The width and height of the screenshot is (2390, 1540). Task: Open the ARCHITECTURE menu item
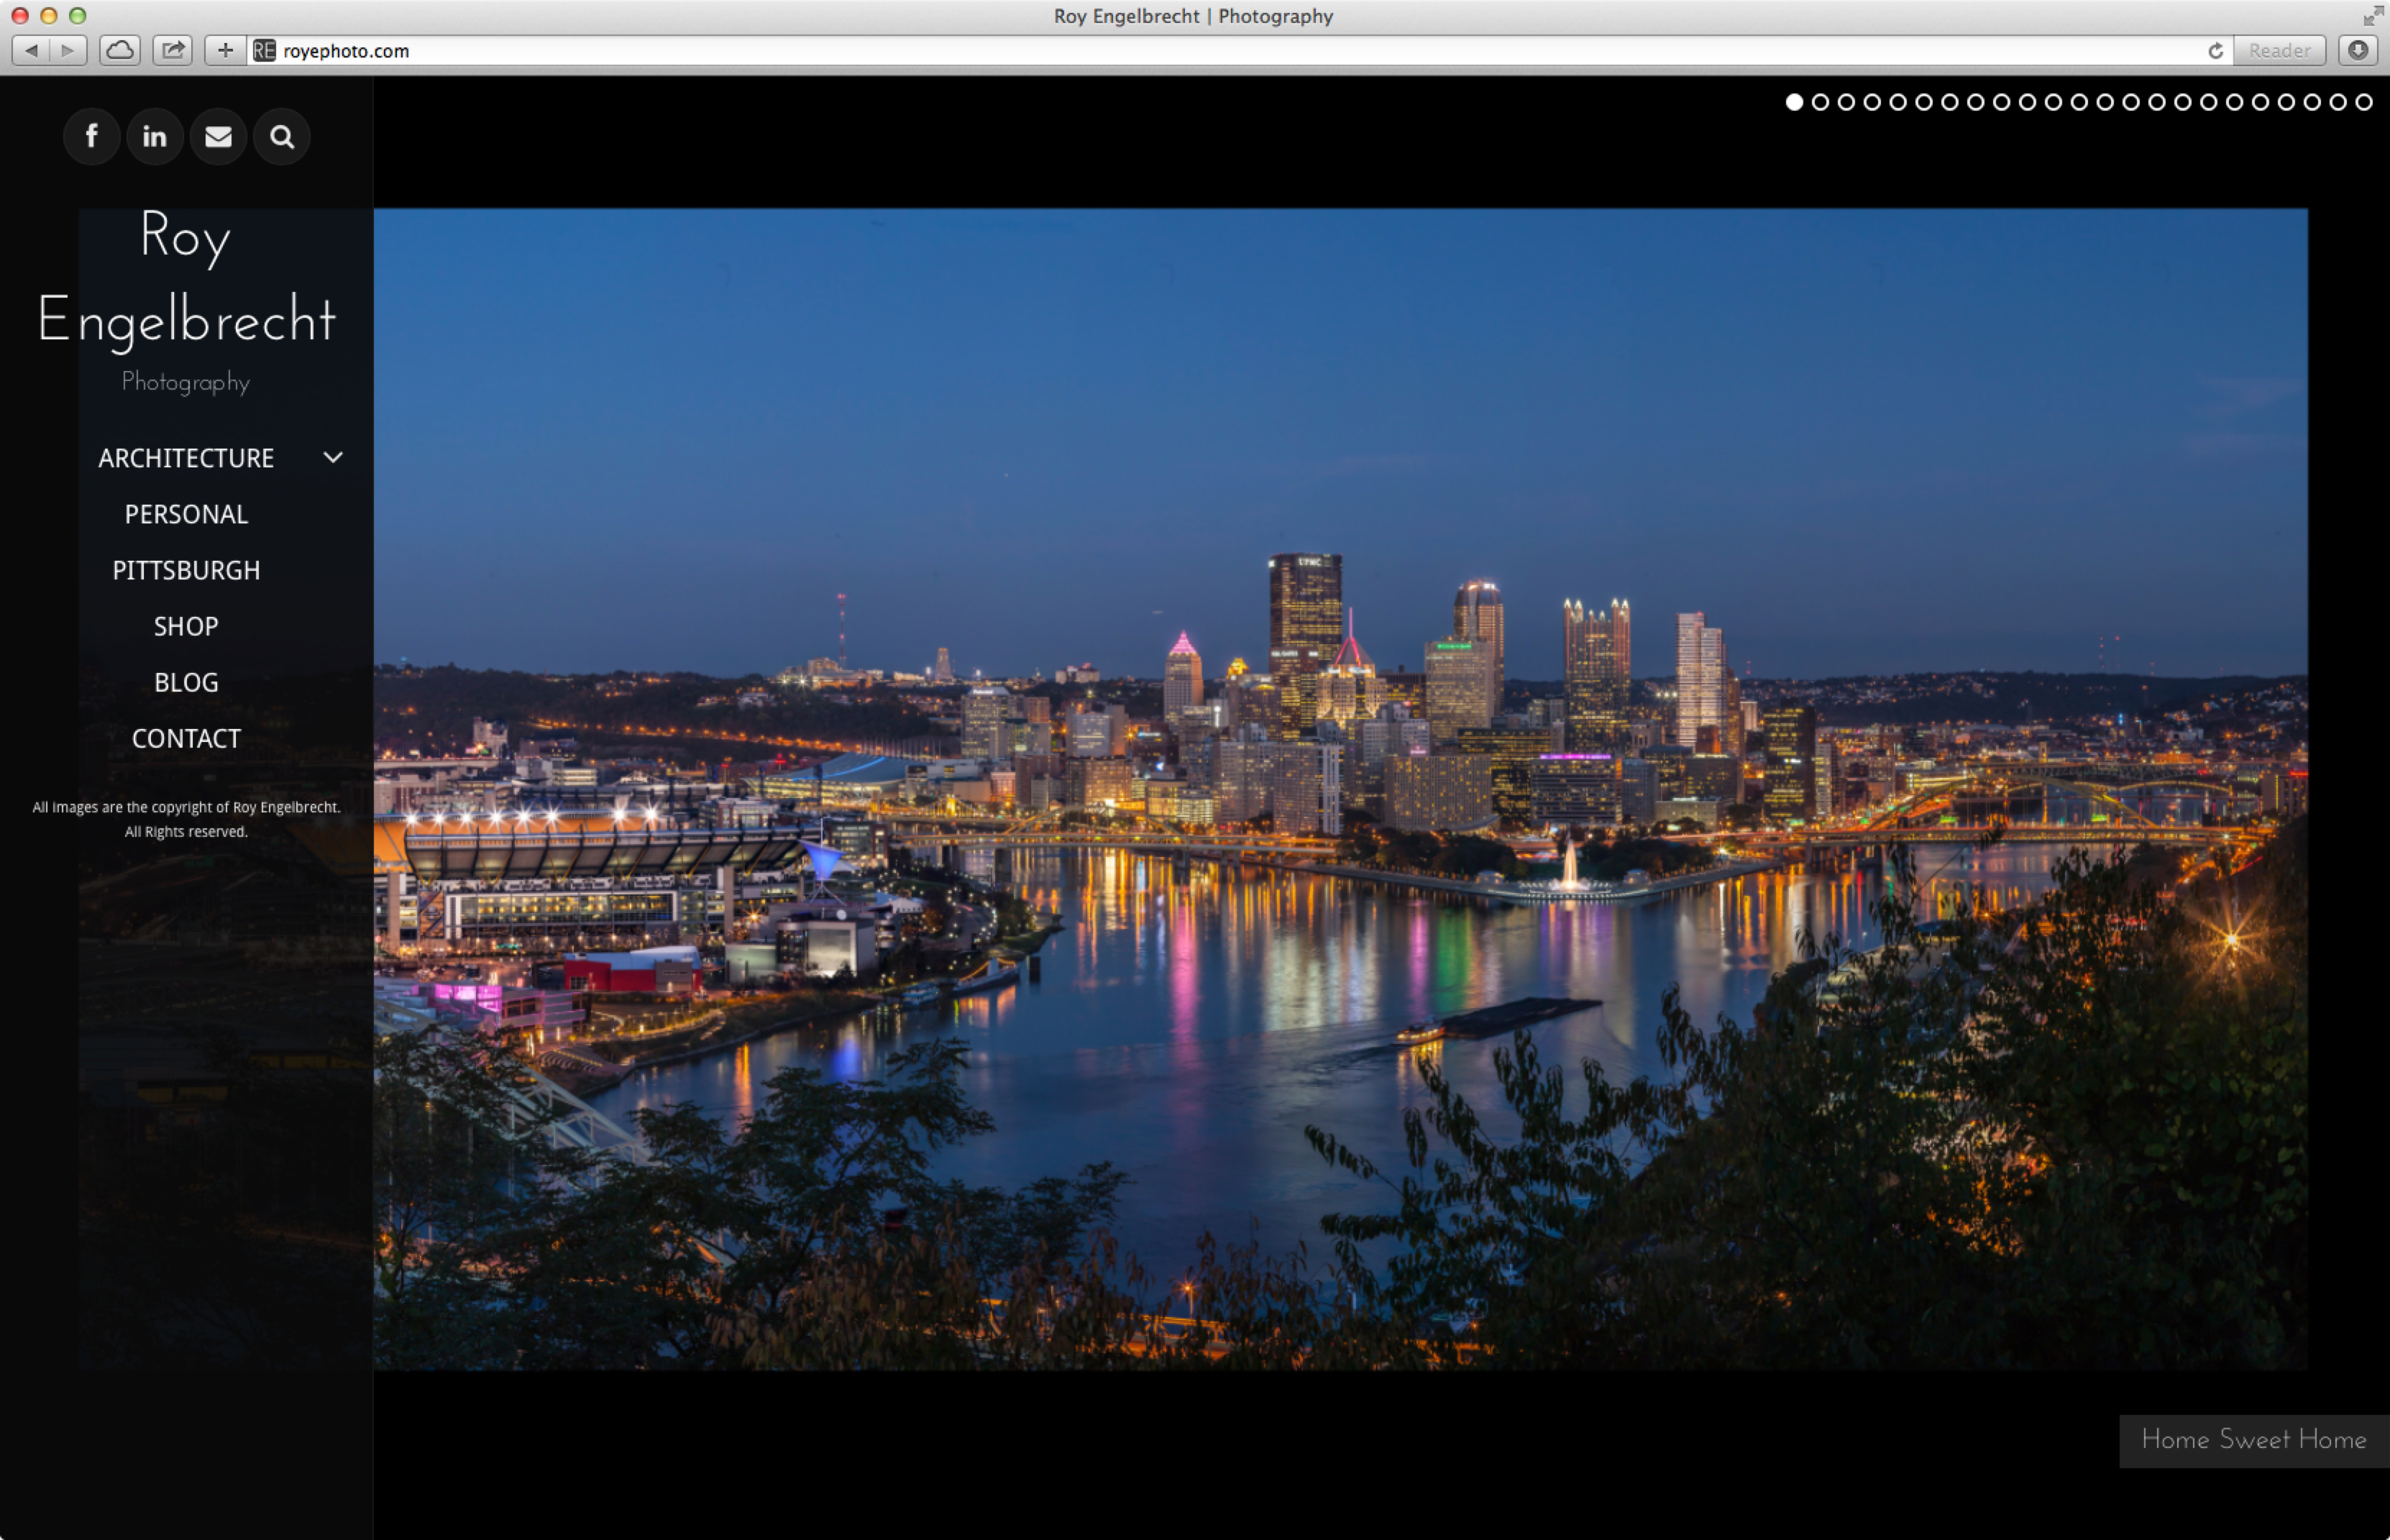186,458
